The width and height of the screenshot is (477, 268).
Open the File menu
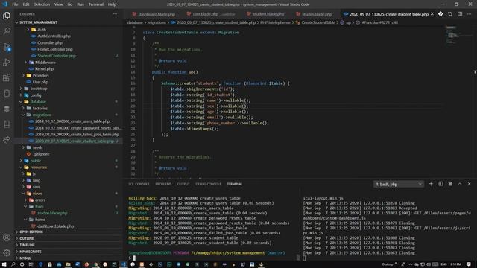15,4
